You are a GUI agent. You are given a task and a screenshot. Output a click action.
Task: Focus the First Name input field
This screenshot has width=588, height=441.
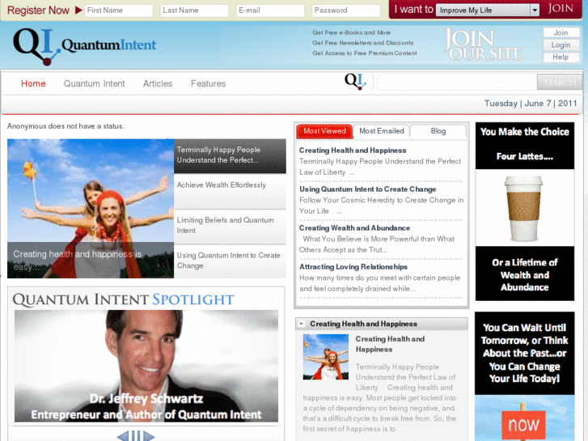click(119, 11)
